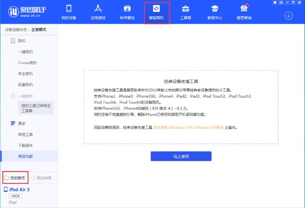This screenshot has height=208, width=305.
Task: Collapse the 更多 section in sidebar
Action: coord(21,124)
